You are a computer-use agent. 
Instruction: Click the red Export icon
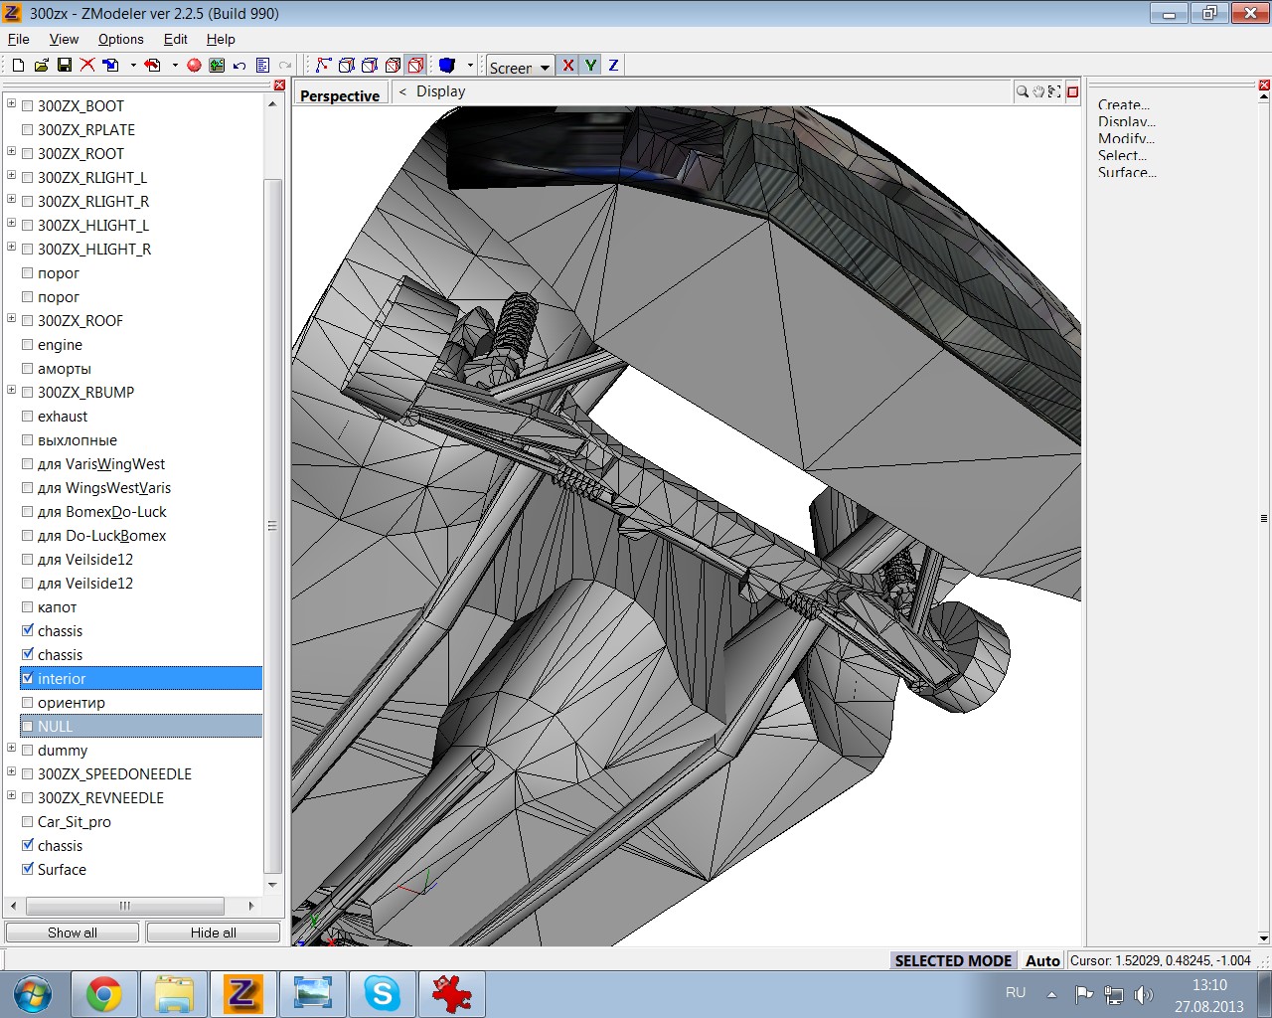point(153,65)
